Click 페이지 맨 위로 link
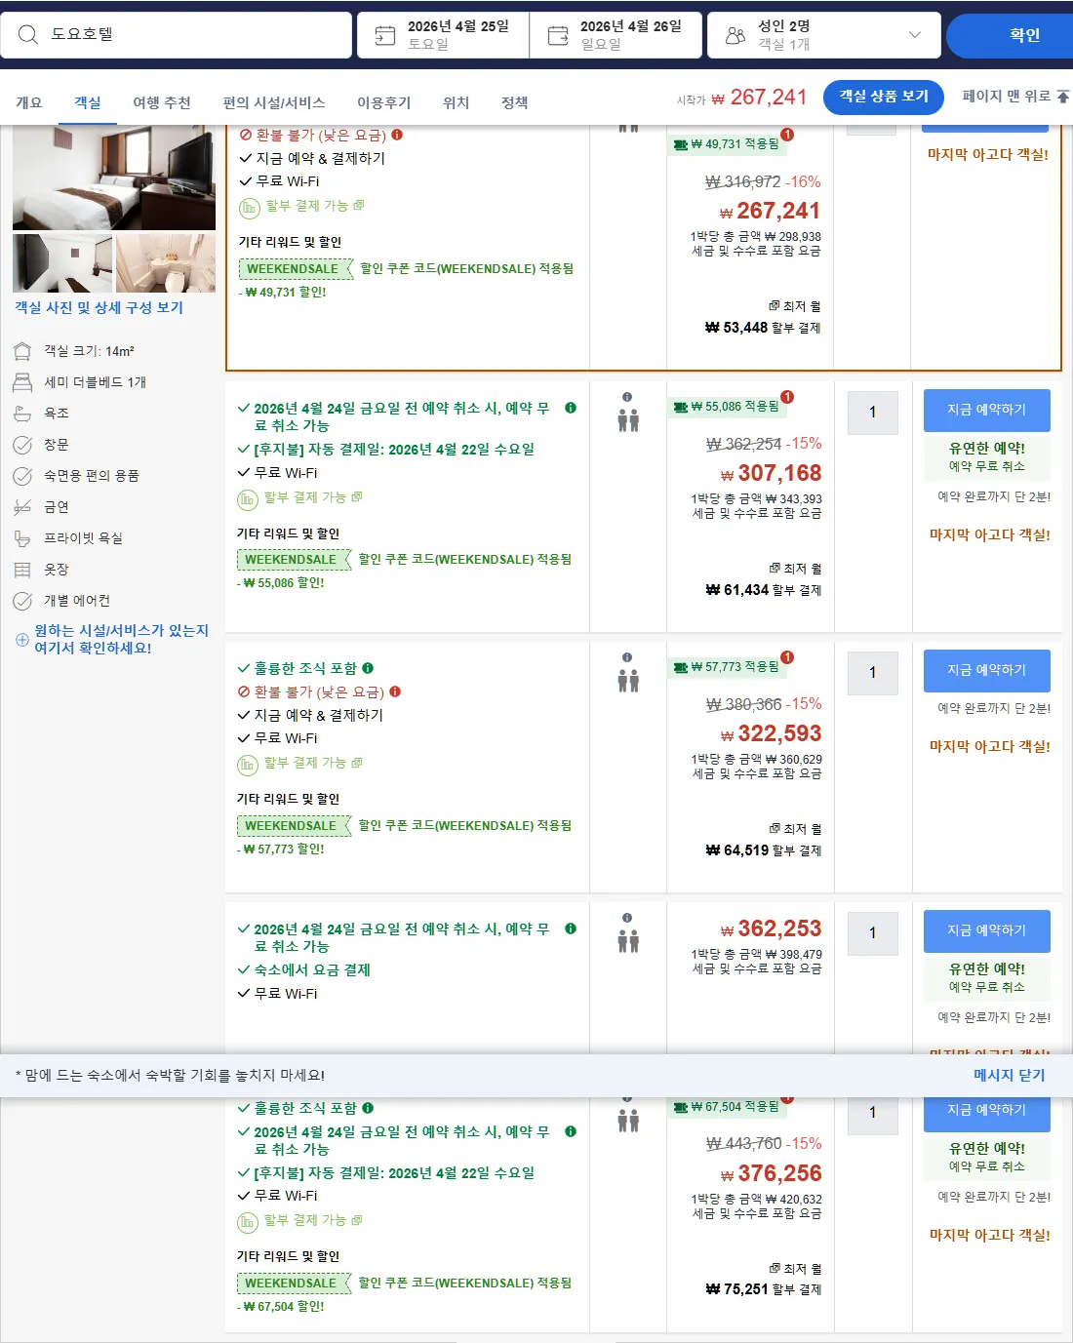This screenshot has width=1073, height=1343. coord(1015,97)
